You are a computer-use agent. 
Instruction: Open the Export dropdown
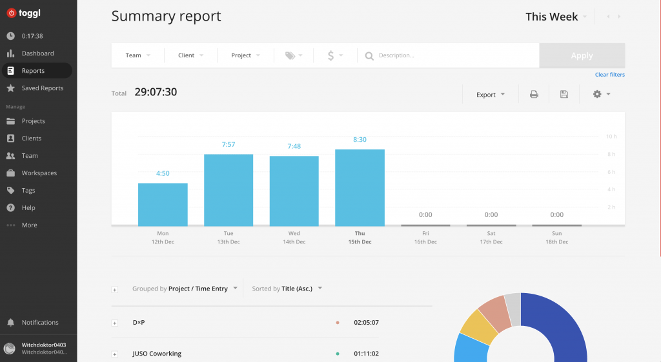pos(491,95)
